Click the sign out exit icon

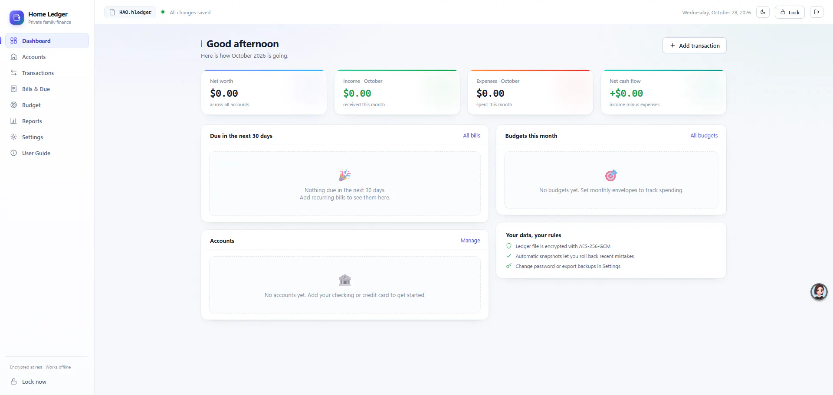tap(817, 12)
